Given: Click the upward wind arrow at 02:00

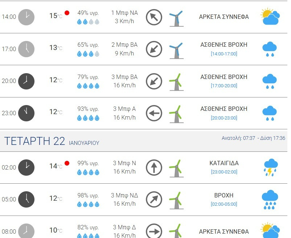Looking at the screenshot, I should [154, 168].
